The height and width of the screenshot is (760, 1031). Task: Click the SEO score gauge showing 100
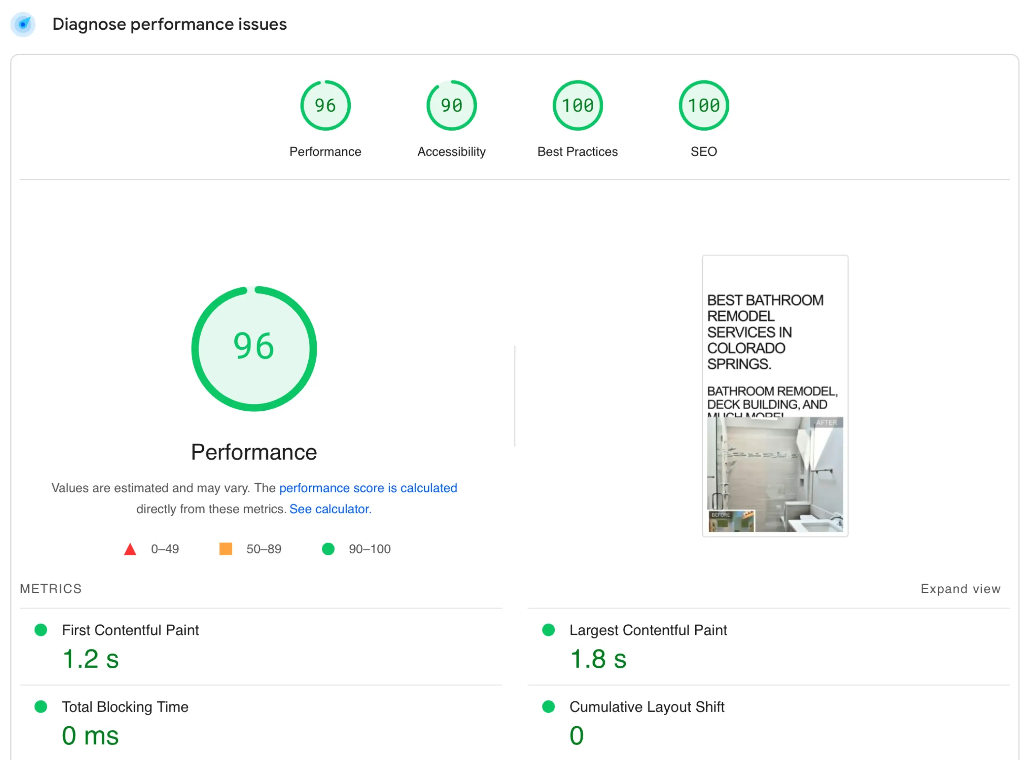(703, 105)
